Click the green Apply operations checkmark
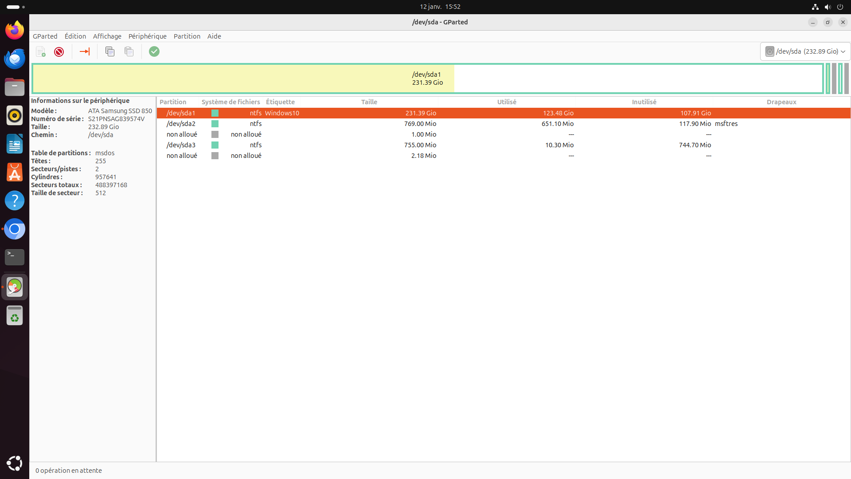 pyautogui.click(x=154, y=52)
